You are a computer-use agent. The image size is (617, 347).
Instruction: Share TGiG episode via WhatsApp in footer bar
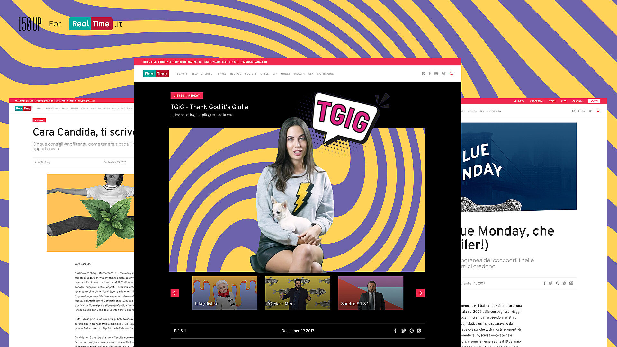(x=419, y=331)
